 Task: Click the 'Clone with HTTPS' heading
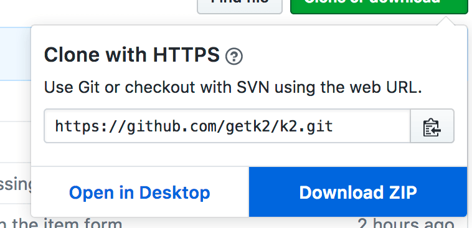click(132, 55)
